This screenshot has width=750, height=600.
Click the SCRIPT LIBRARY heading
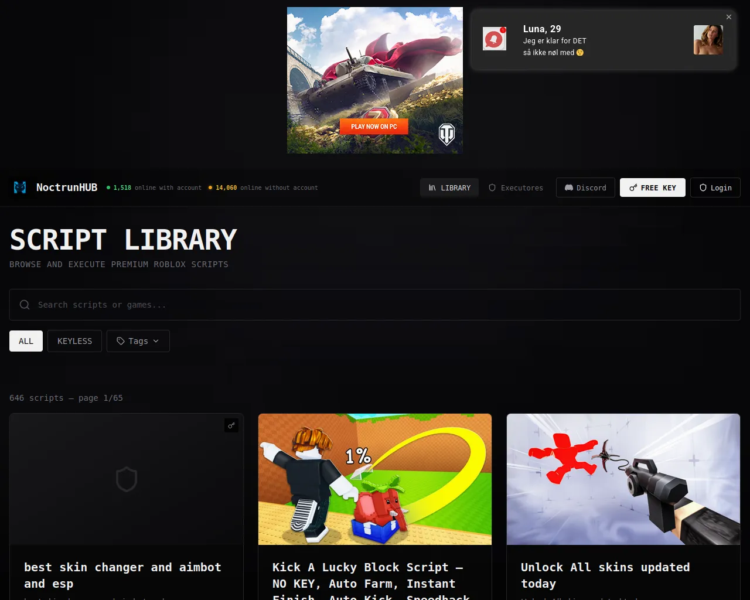pos(123,240)
